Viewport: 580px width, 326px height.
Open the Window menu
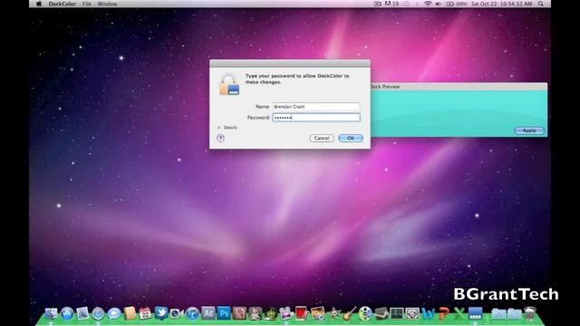107,4
